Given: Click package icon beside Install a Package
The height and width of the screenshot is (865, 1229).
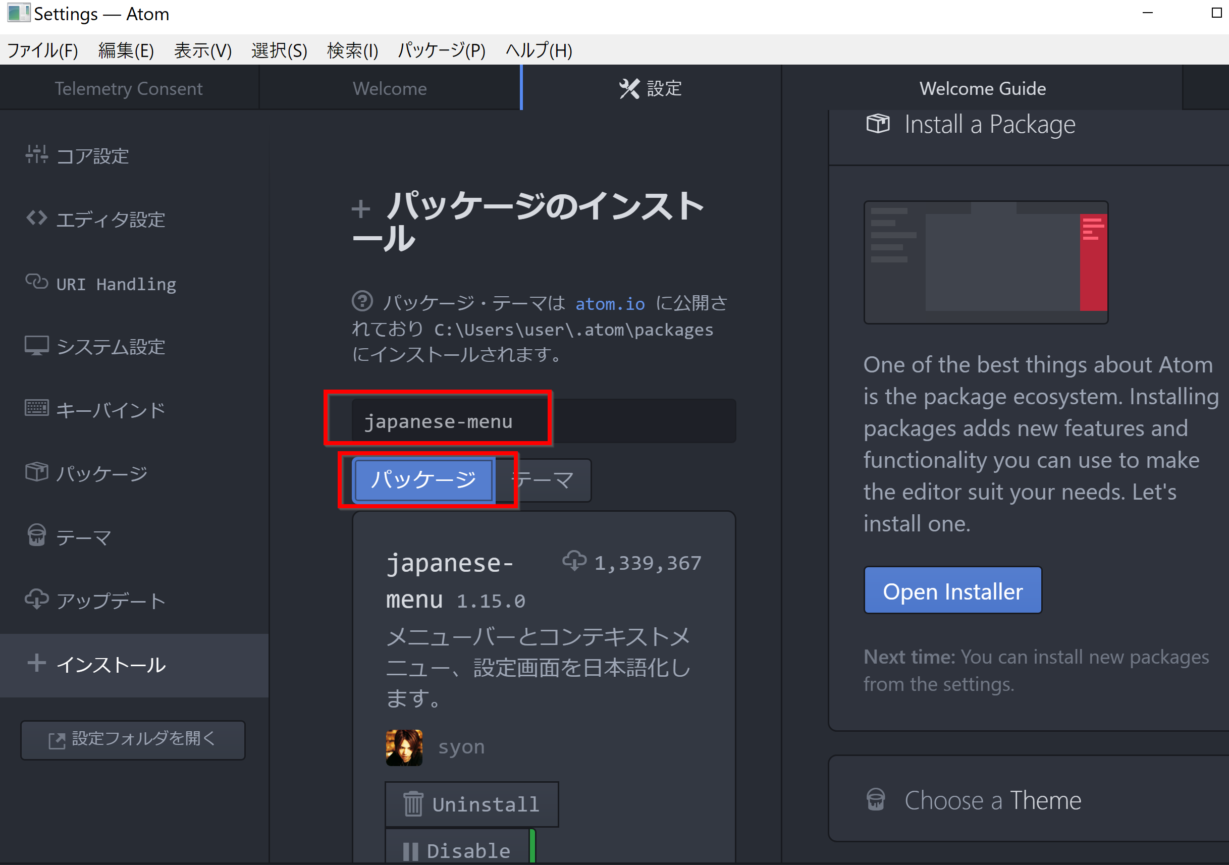Looking at the screenshot, I should pyautogui.click(x=878, y=124).
